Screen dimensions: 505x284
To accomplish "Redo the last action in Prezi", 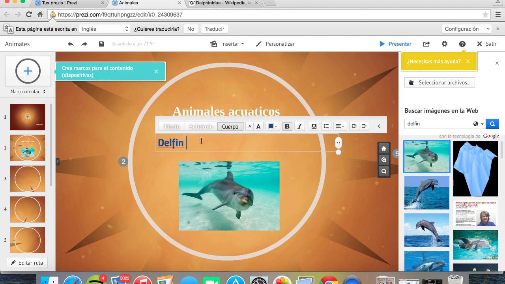I will (x=84, y=44).
